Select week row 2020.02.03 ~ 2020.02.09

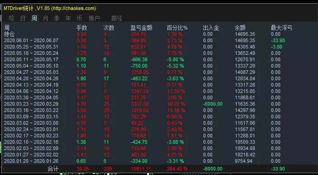[x=31, y=148]
